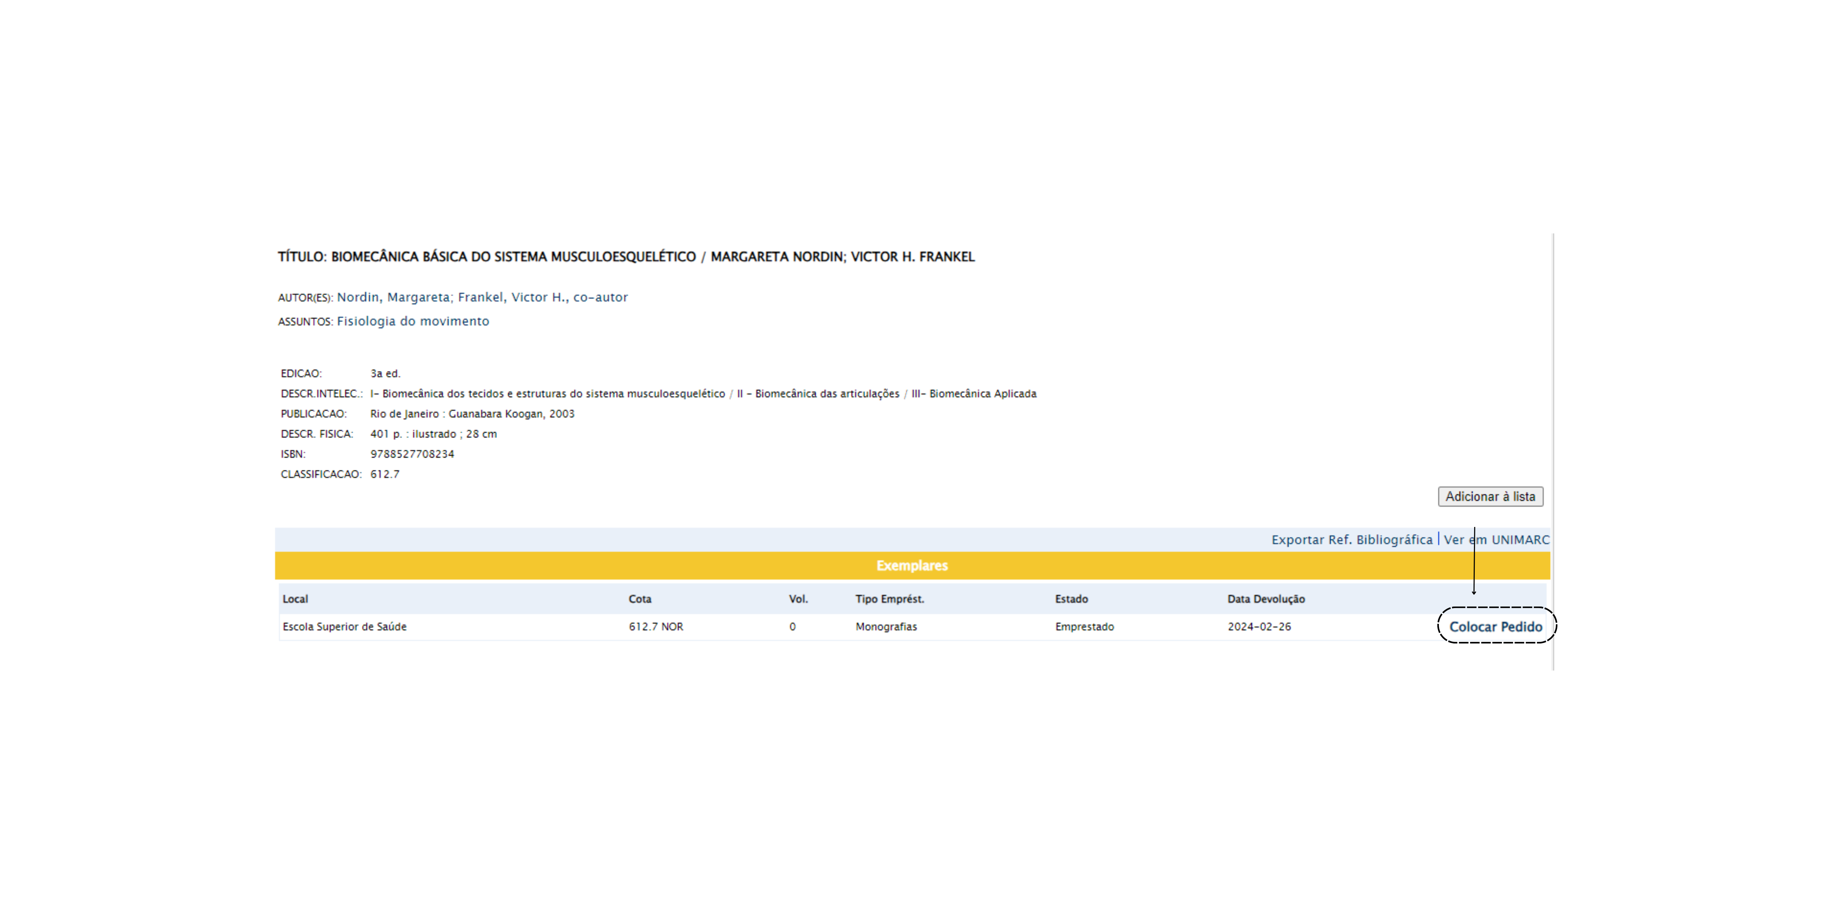Click the Emprestado status cell
The width and height of the screenshot is (1834, 917).
point(1084,626)
